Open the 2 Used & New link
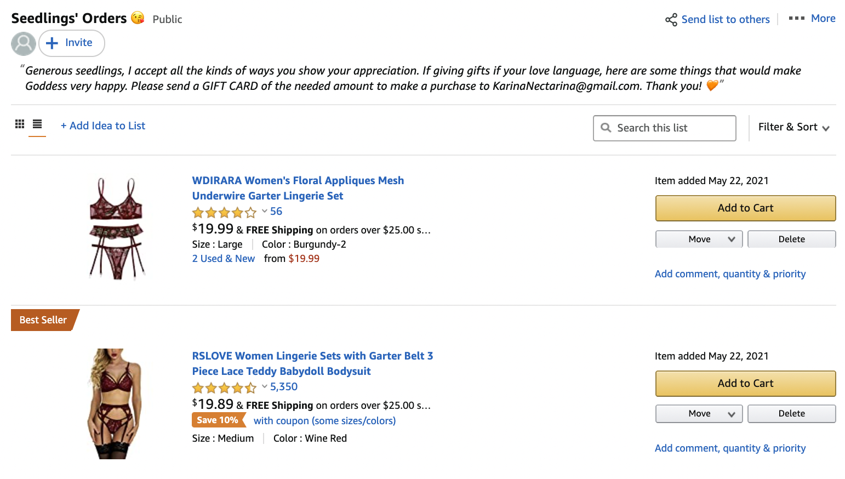 (224, 259)
